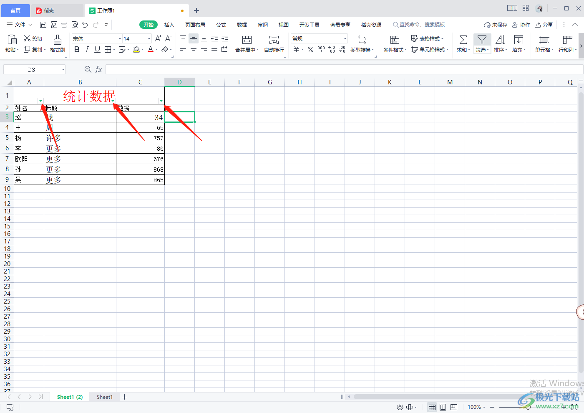Open the font name dropdown 宋体

pyautogui.click(x=120, y=38)
